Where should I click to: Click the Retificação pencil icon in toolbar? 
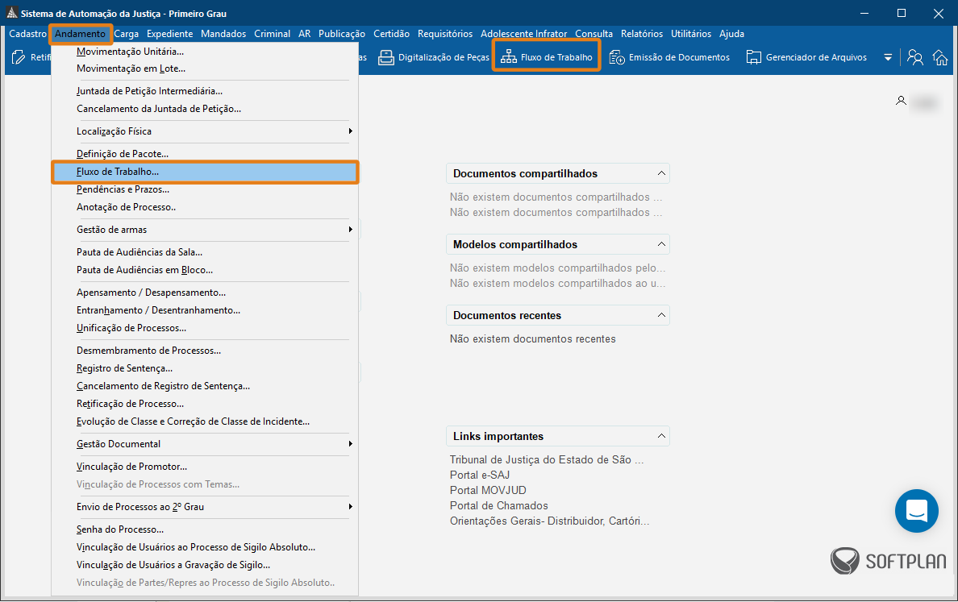click(19, 57)
